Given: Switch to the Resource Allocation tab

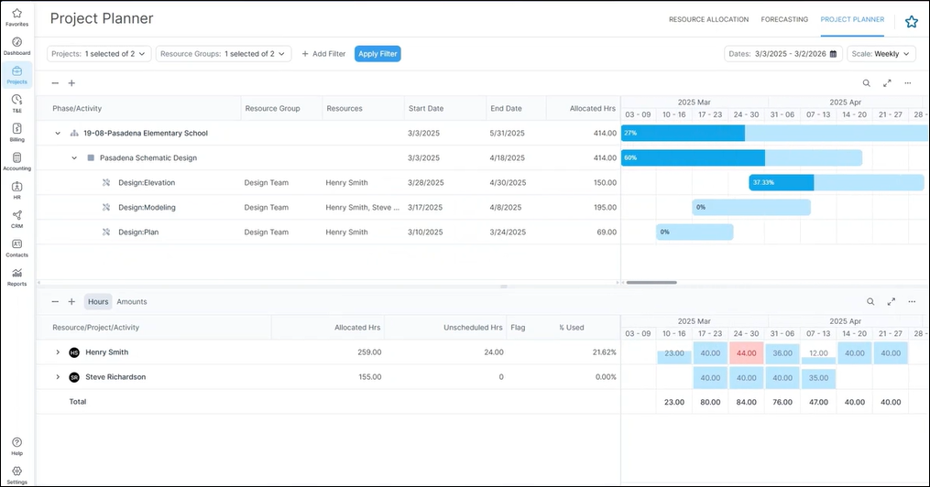Looking at the screenshot, I should pos(708,19).
